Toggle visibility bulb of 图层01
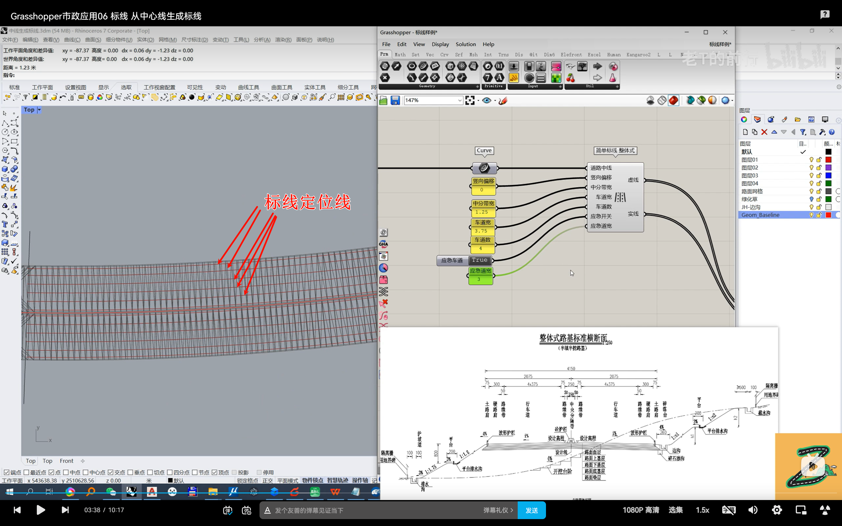 (811, 160)
